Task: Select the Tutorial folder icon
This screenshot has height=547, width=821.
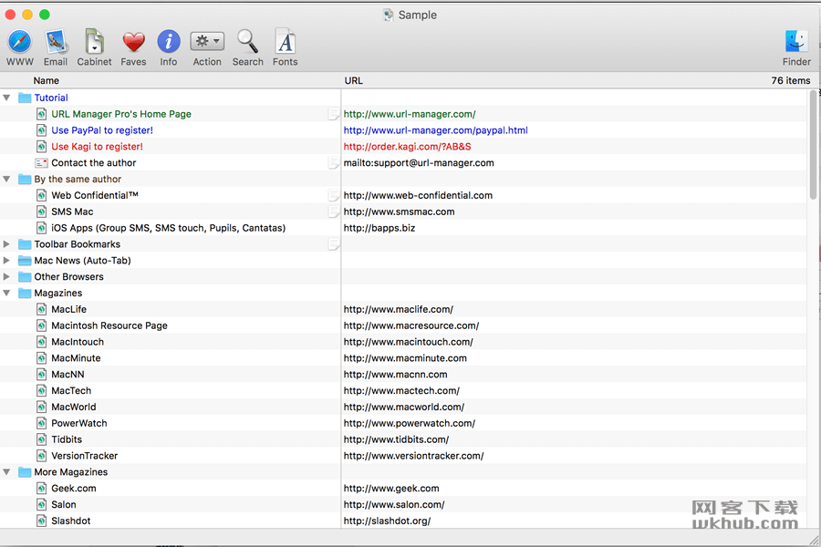Action: tap(25, 98)
